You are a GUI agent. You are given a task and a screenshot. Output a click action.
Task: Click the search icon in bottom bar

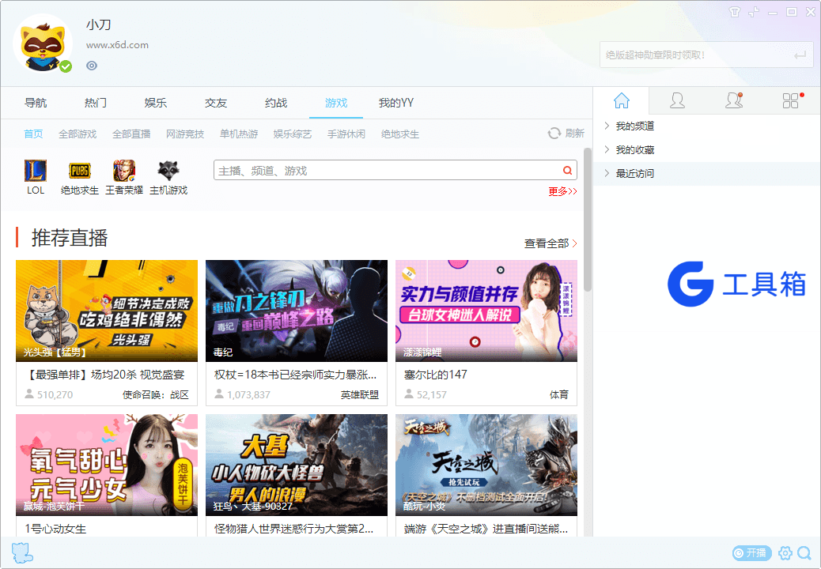(804, 552)
